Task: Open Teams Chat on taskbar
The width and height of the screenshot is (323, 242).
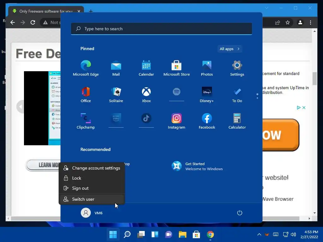Action: tap(169, 234)
